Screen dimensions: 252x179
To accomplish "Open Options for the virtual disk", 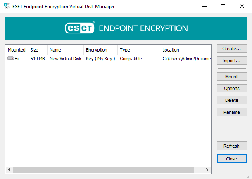I will tap(232, 88).
